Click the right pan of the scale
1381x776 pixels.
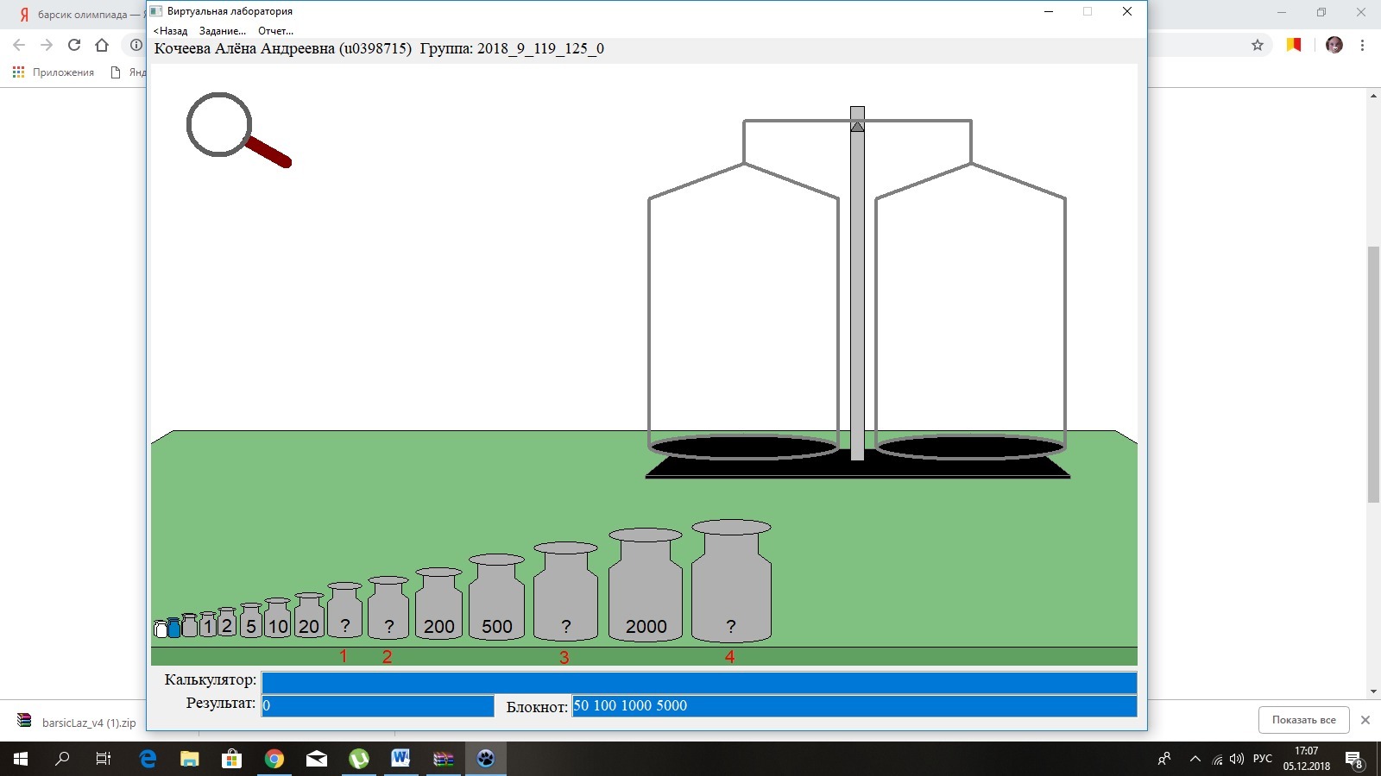[970, 447]
